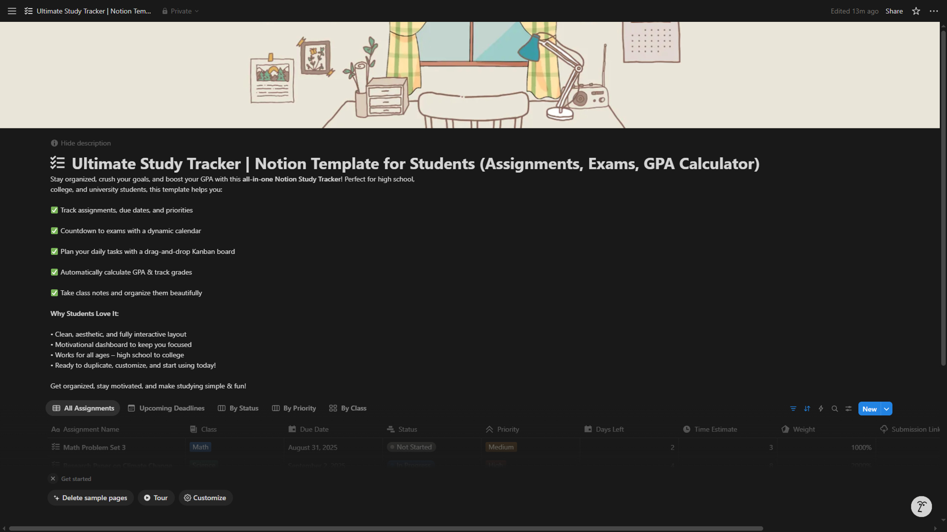
Task: Select the All Assignments tab
Action: click(83, 408)
